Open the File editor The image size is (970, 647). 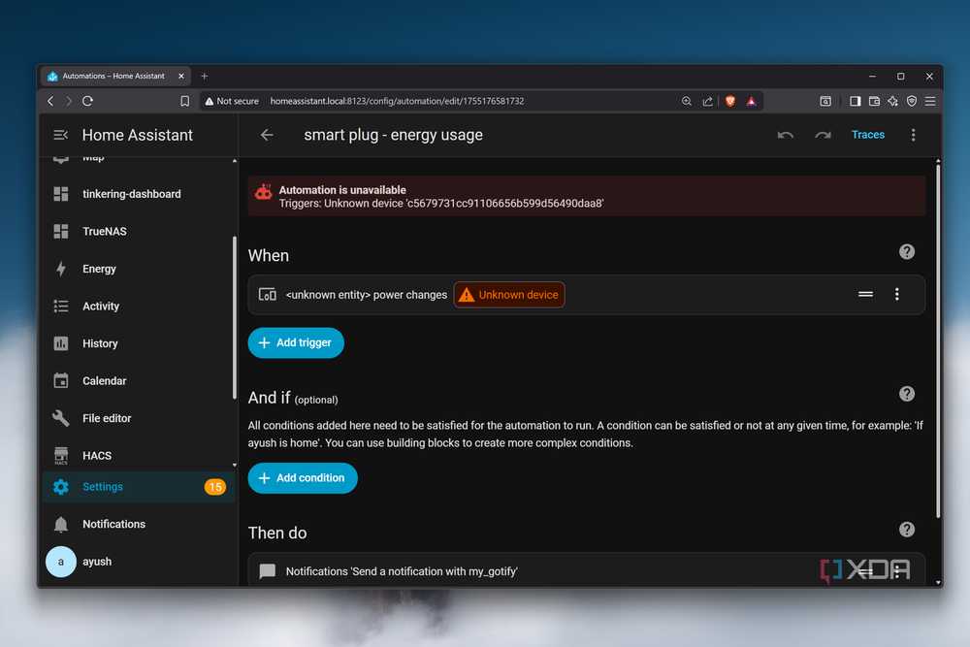coord(138,418)
